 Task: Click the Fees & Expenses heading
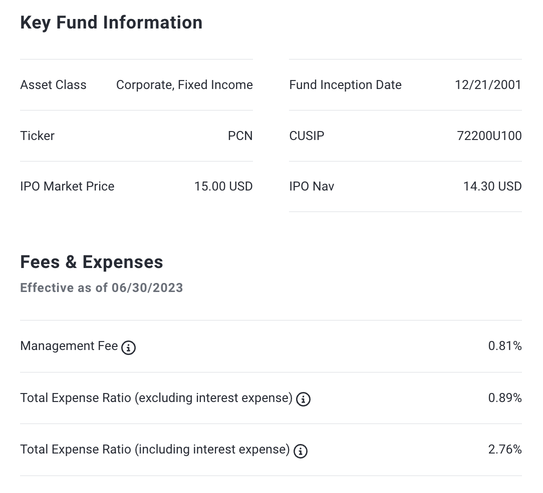92,262
